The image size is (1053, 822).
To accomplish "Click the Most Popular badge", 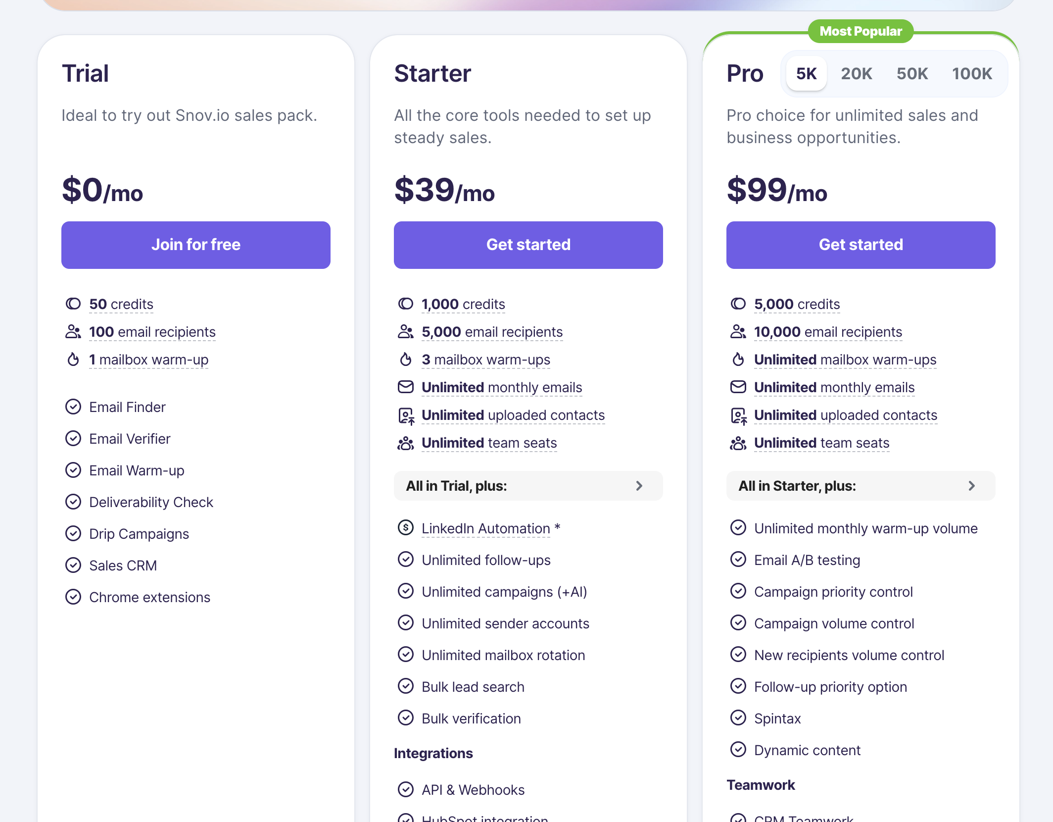I will [861, 31].
